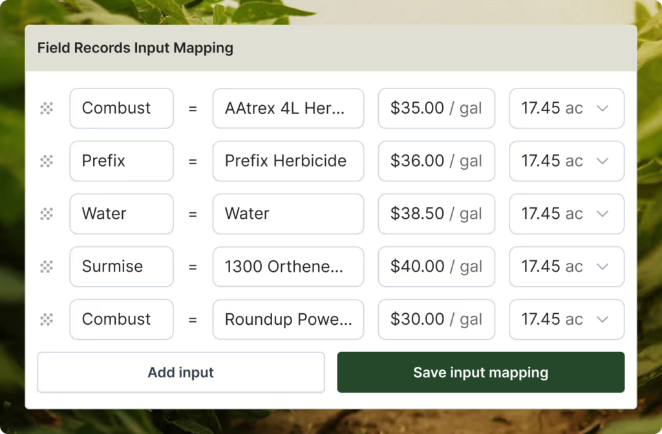Focus the Prefix Herbicide product field

click(288, 161)
